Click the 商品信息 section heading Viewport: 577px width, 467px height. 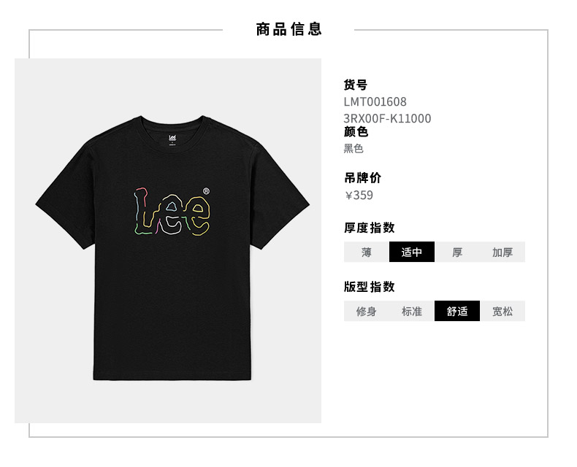click(289, 29)
